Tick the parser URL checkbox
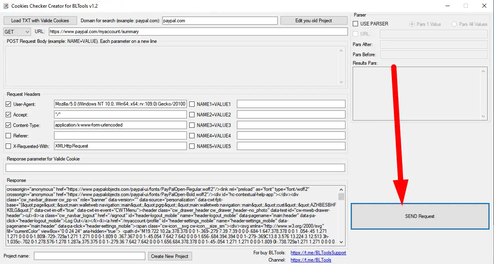Image resolution: width=494 pixels, height=264 pixels. click(x=356, y=34)
